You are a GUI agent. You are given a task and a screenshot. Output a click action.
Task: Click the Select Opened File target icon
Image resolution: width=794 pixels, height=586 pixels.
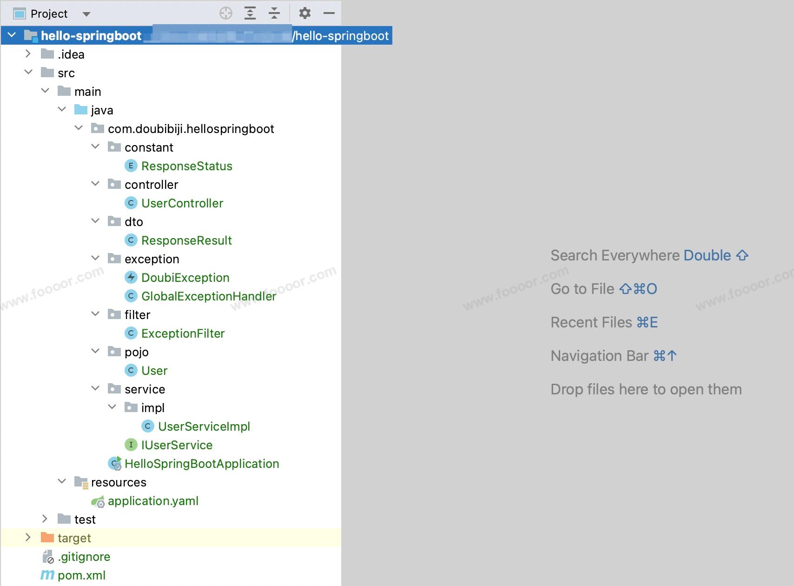[x=226, y=13]
